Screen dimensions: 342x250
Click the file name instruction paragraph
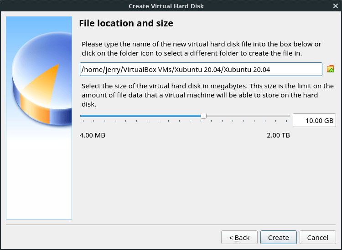pyautogui.click(x=201, y=48)
